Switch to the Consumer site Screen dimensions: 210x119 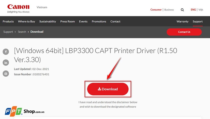pos(156,10)
